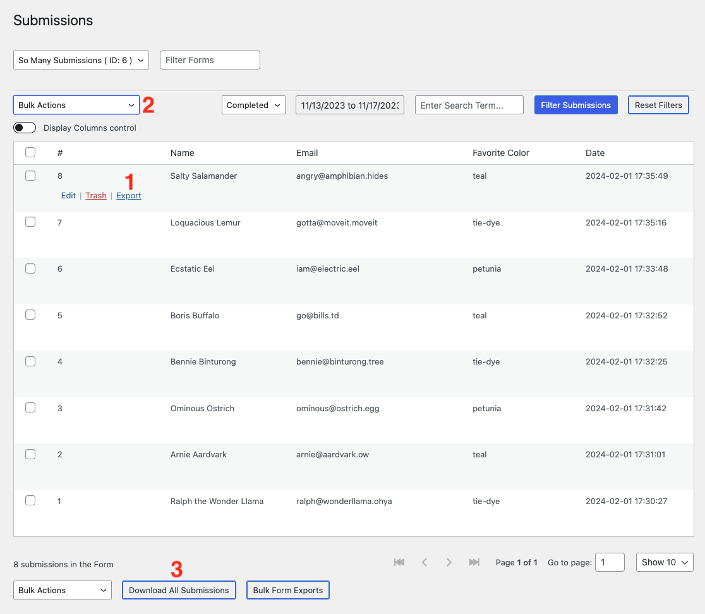Open the Show 10 per-page dropdown
The image size is (705, 614).
pyautogui.click(x=664, y=562)
